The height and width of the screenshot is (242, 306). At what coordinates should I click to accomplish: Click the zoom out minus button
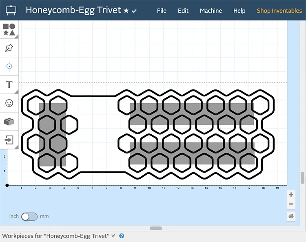pos(291,204)
